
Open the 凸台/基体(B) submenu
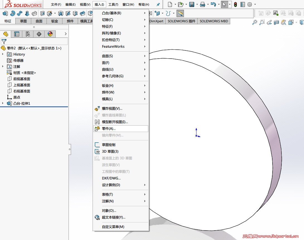(x=121, y=13)
